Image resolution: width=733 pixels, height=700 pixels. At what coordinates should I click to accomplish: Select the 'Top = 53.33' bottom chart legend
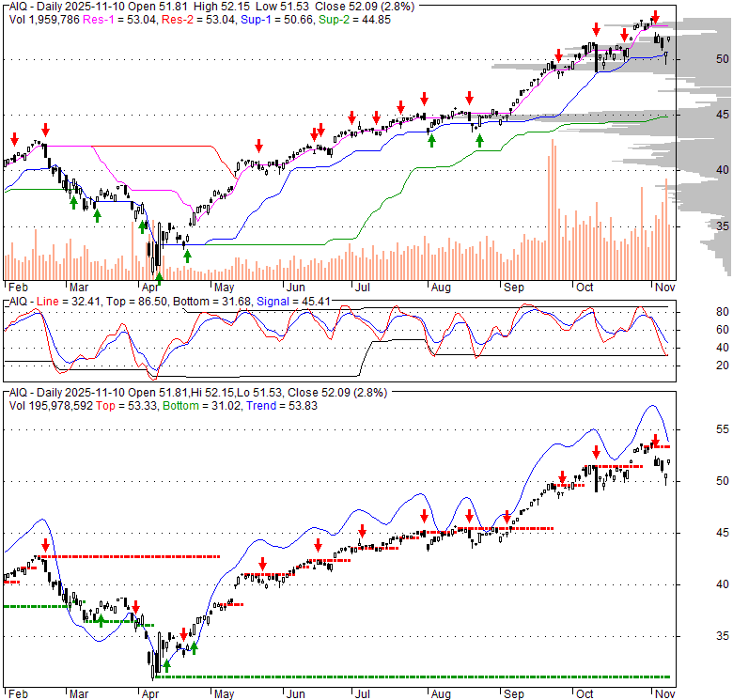click(126, 406)
